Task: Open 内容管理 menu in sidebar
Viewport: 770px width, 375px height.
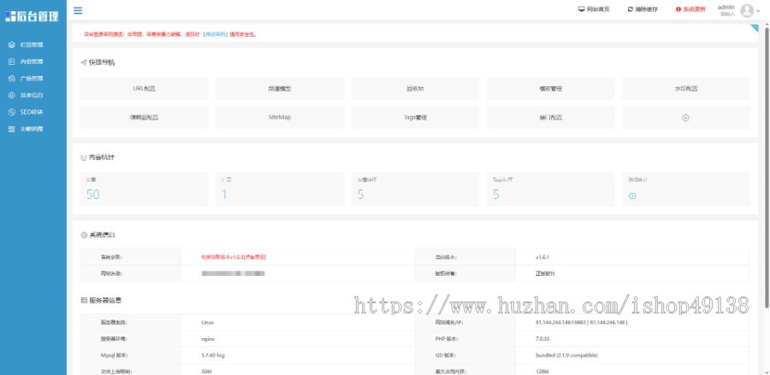Action: tap(32, 62)
